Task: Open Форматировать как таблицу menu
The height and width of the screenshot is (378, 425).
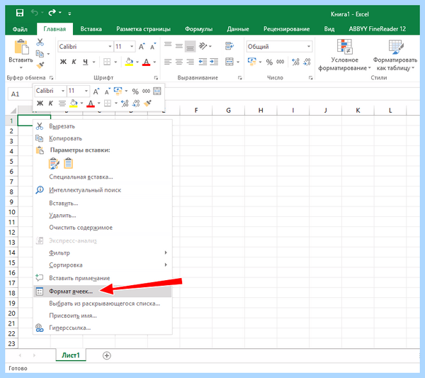Action: (395, 55)
